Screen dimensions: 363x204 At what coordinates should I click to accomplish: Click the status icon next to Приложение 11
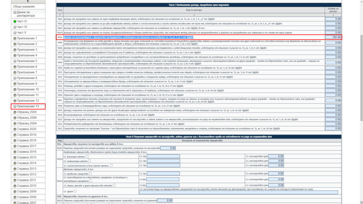coord(15,95)
